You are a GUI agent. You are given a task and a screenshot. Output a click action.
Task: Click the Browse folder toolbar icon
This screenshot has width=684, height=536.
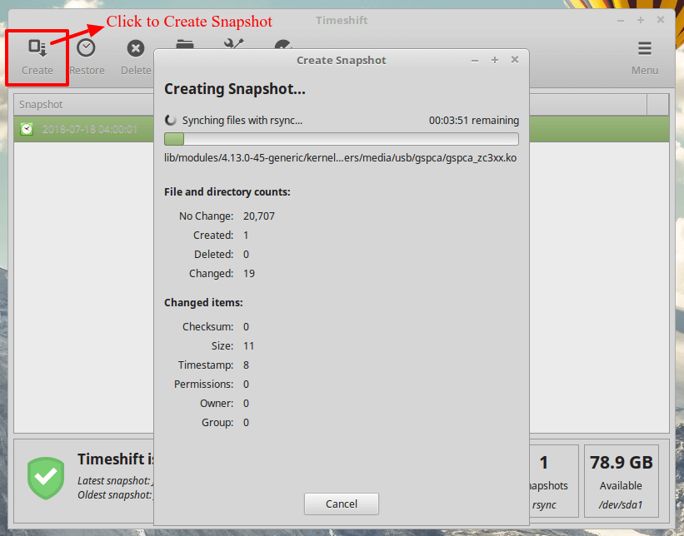tap(185, 44)
